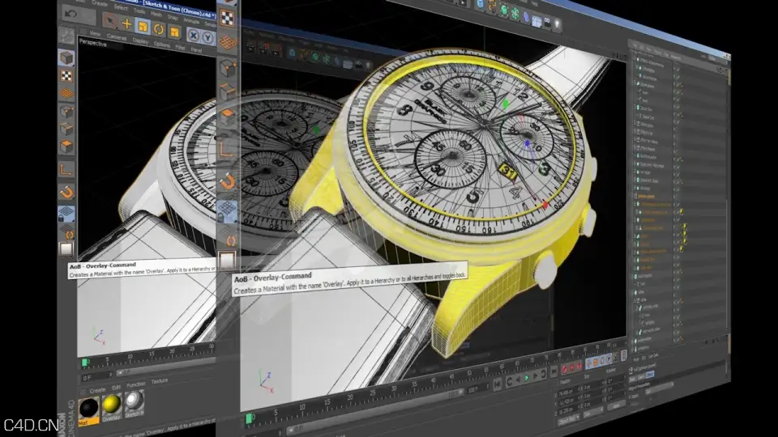Image resolution: width=778 pixels, height=437 pixels.
Task: Switch to Polygons mode in back window palette
Action: coord(66,146)
